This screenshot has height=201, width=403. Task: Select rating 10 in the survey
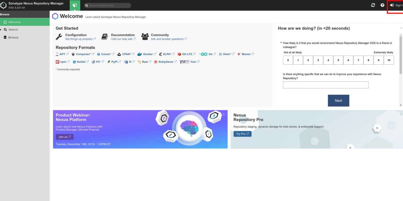[389, 60]
